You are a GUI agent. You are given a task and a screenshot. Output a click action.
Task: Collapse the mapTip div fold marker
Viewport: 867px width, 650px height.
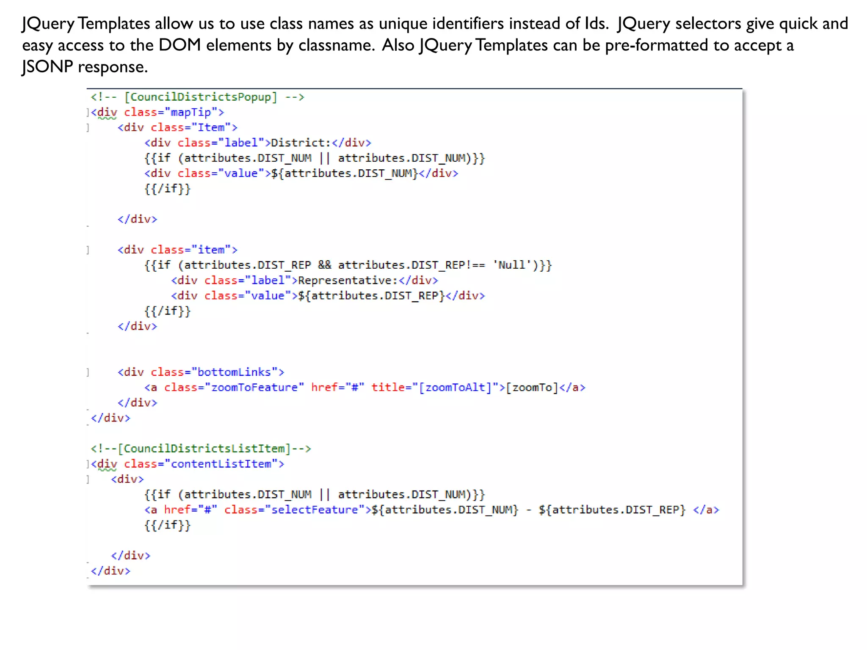pos(88,112)
